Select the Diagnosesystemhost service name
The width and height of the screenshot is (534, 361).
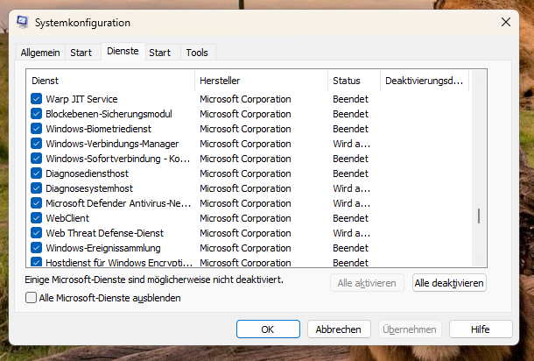(x=89, y=188)
